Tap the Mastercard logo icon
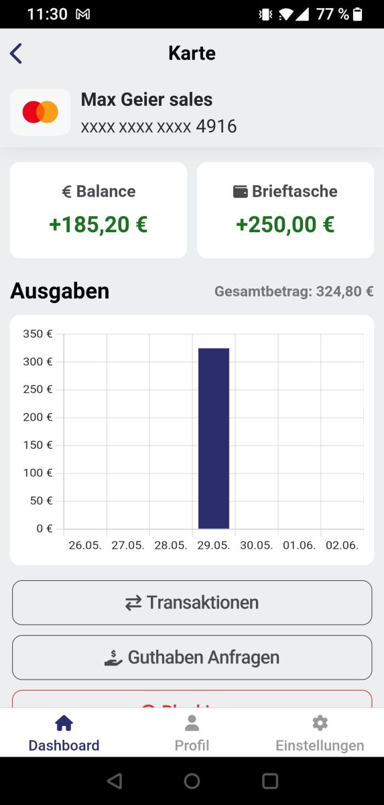The height and width of the screenshot is (805, 384). tap(40, 112)
